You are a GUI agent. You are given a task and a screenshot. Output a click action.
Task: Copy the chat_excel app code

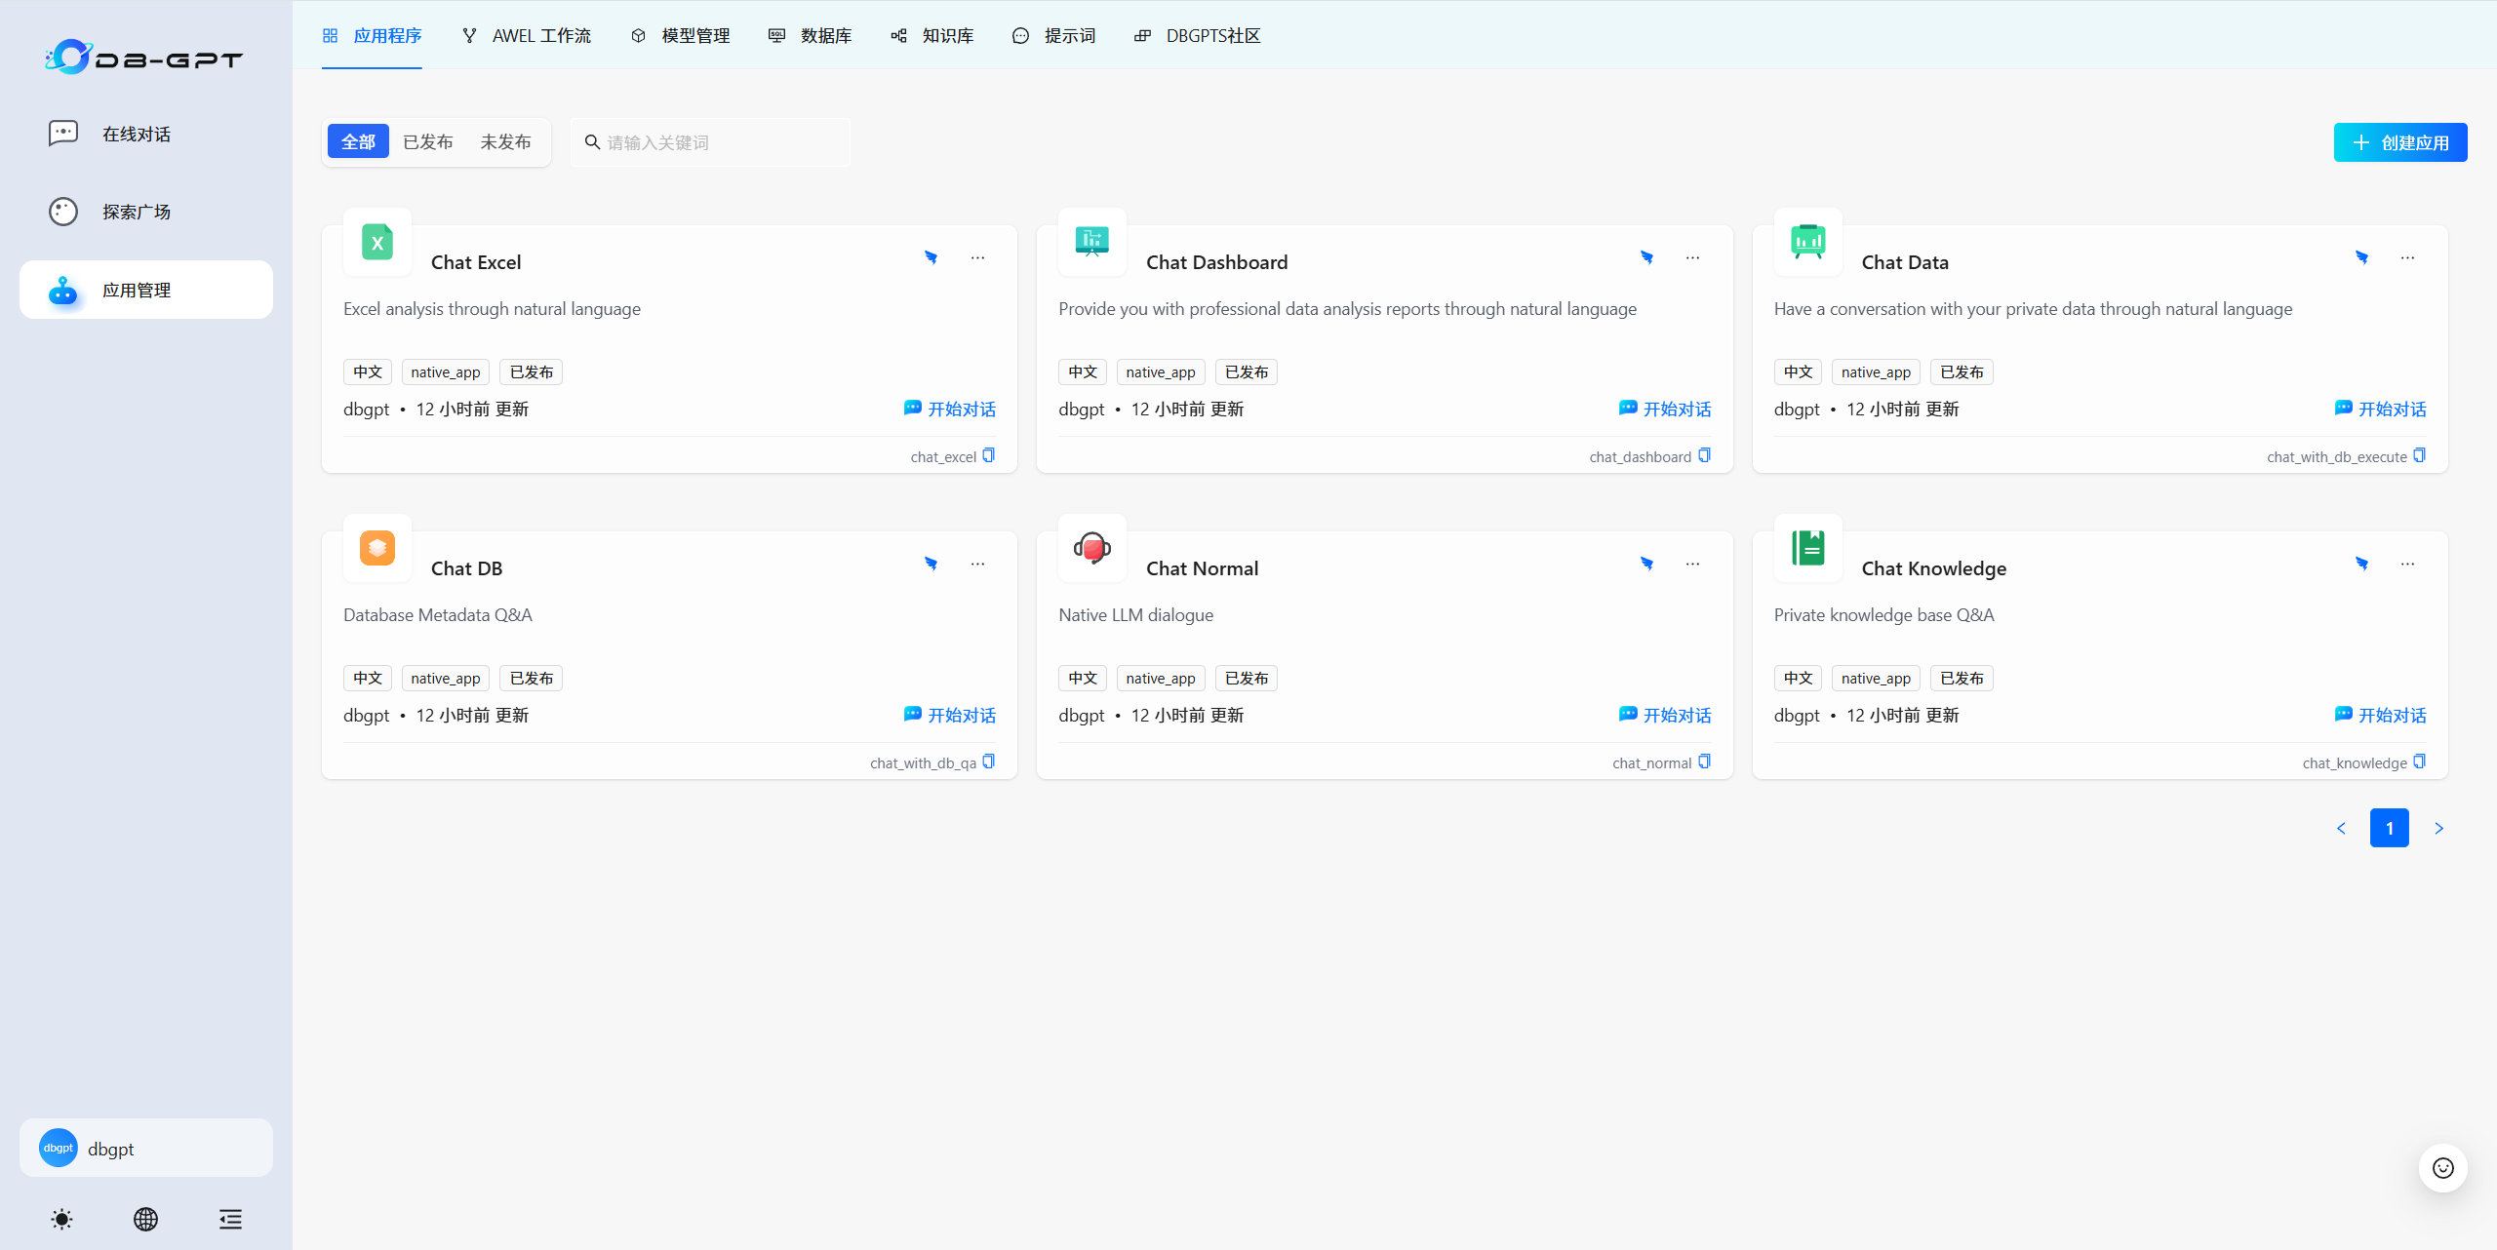coord(988,455)
